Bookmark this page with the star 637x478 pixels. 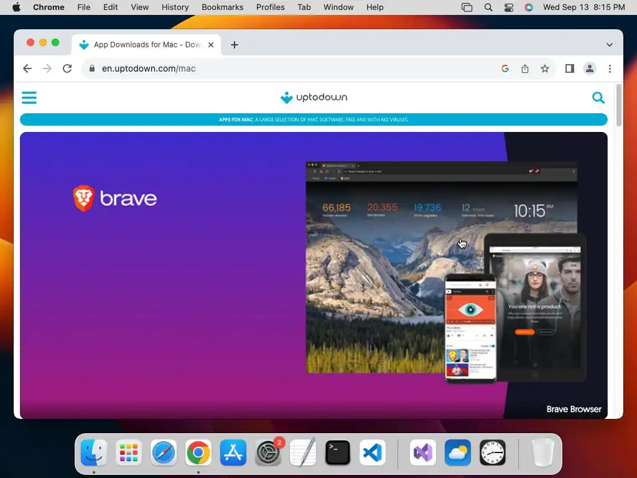pyautogui.click(x=545, y=68)
